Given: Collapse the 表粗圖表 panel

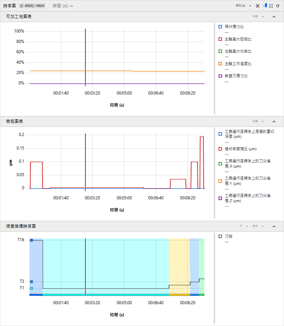Looking at the screenshot, I should pyautogui.click(x=274, y=121).
